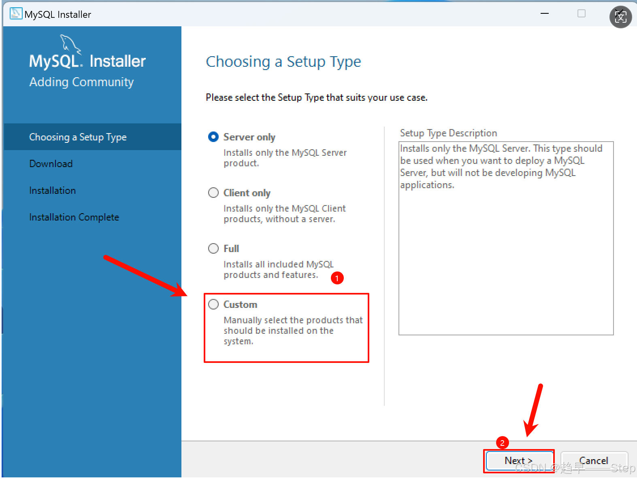Click the 'Choosing a Setup Type' heading
Image resolution: width=637 pixels, height=479 pixels.
(x=283, y=61)
